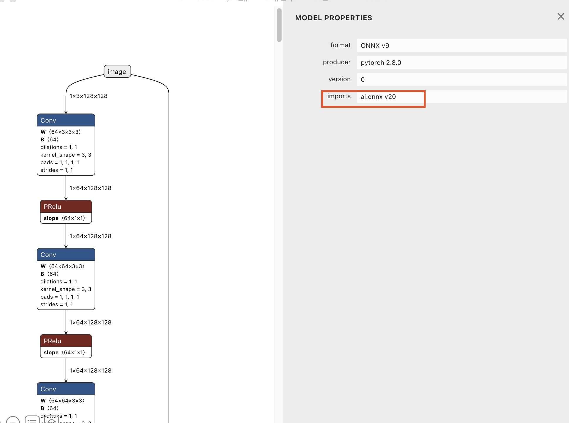569x423 pixels.
Task: Click slope 64×1×1 in first PRelu
Action: (x=64, y=218)
